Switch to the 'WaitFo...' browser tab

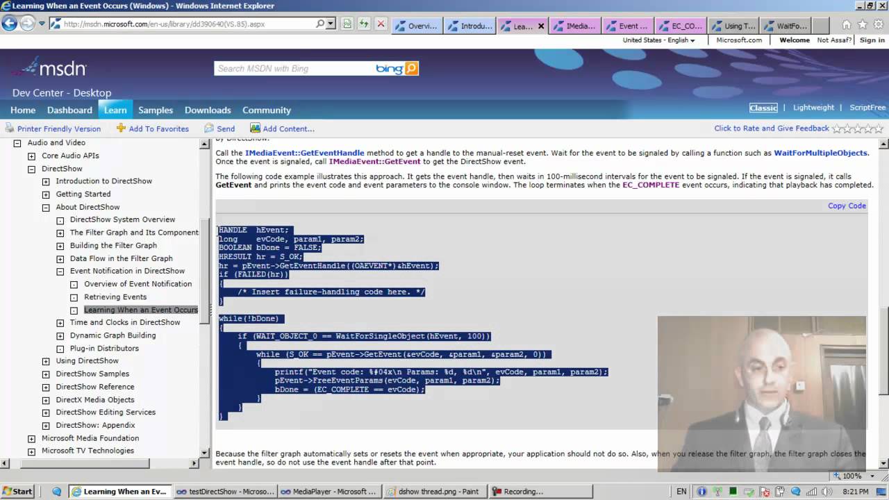point(785,26)
